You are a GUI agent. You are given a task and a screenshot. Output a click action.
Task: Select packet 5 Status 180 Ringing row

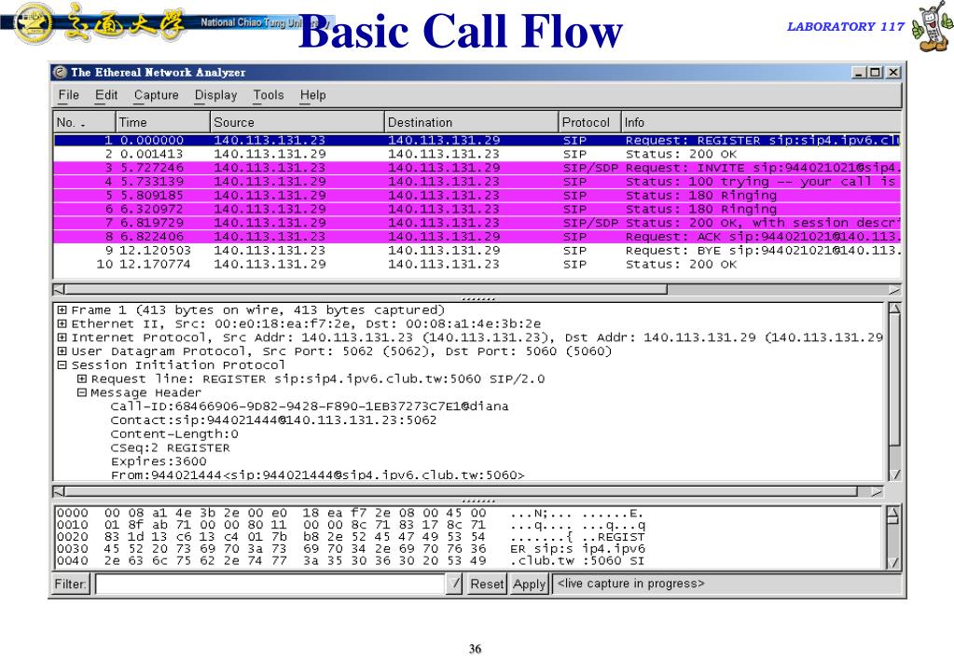click(x=477, y=196)
